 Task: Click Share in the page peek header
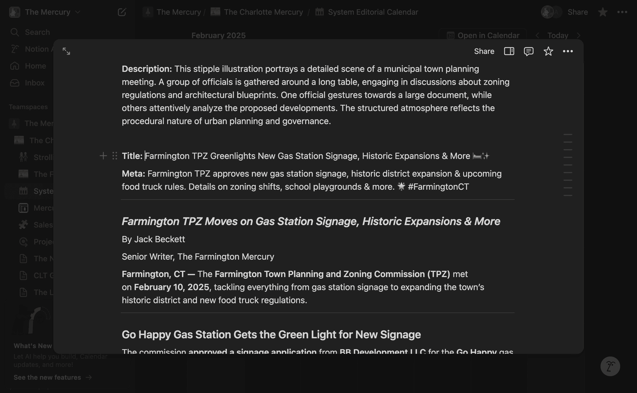484,51
